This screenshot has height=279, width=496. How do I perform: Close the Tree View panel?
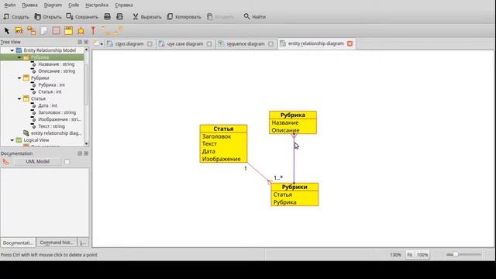[x=86, y=42]
